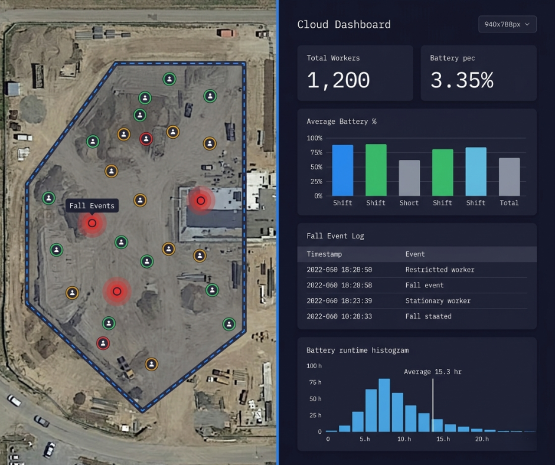Click the fall event marker below the Fall Events tooltip
The width and height of the screenshot is (555, 465).
pyautogui.click(x=92, y=223)
